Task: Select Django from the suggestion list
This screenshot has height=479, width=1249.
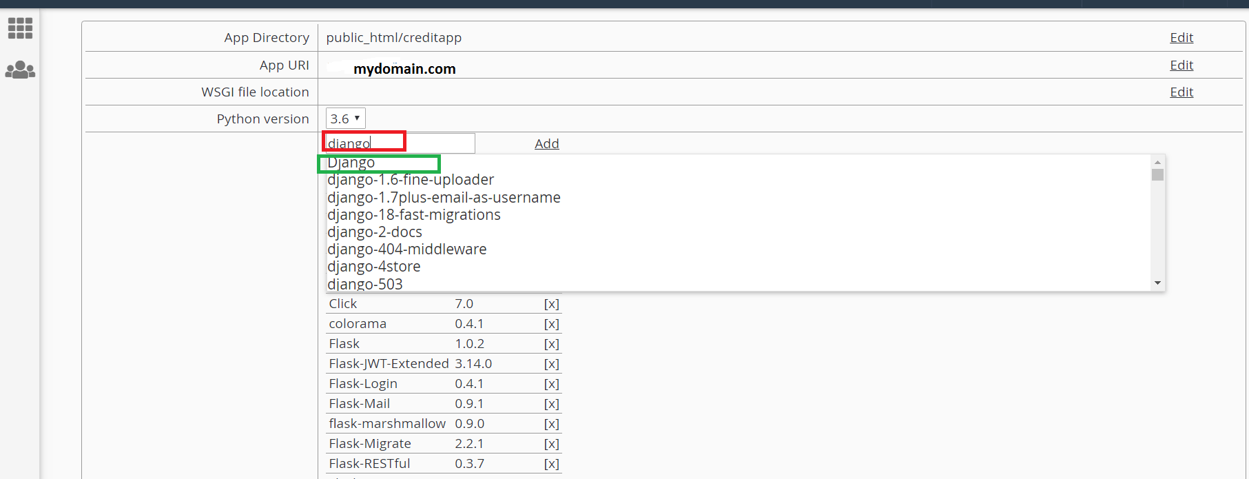Action: [x=351, y=163]
